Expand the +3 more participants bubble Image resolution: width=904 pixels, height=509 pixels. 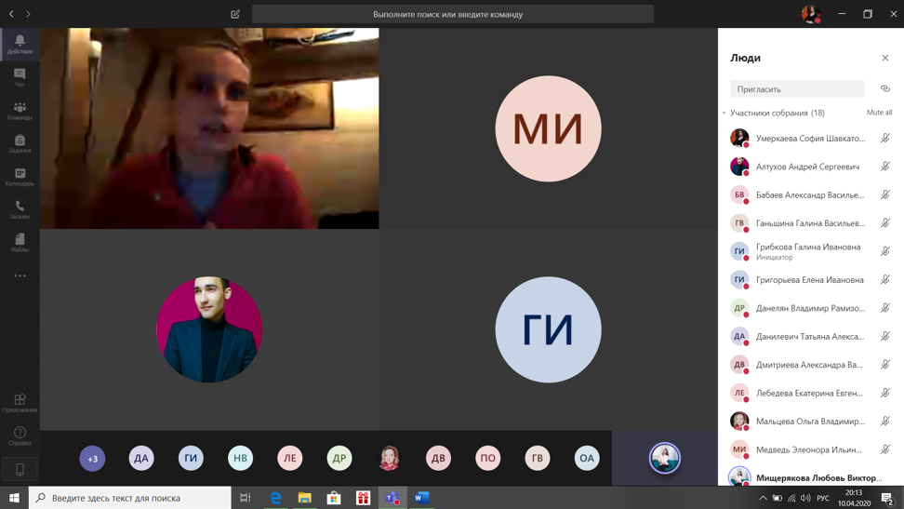[92, 458]
